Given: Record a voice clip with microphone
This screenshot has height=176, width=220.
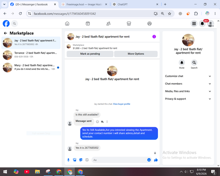Looking at the screenshot, I should click(68, 160).
